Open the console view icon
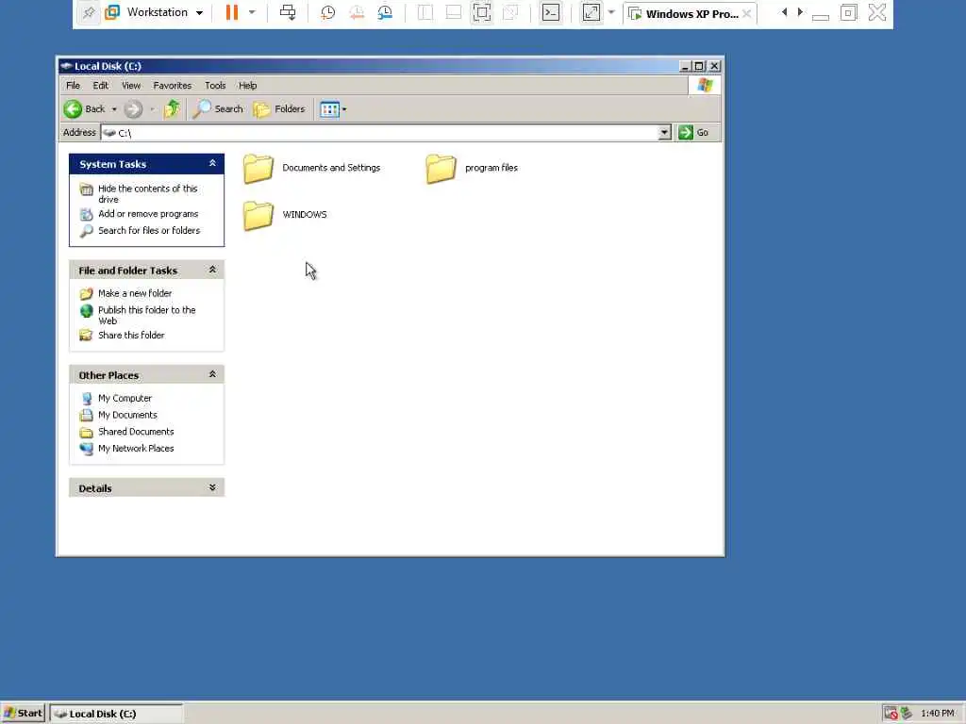 pyautogui.click(x=551, y=12)
